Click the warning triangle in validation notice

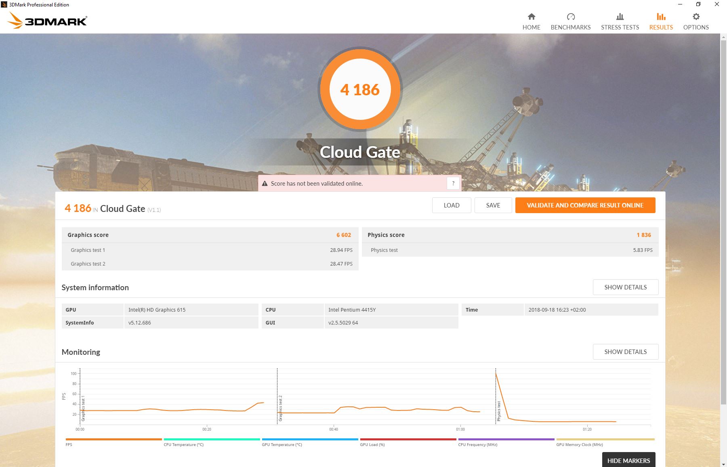[x=265, y=184]
